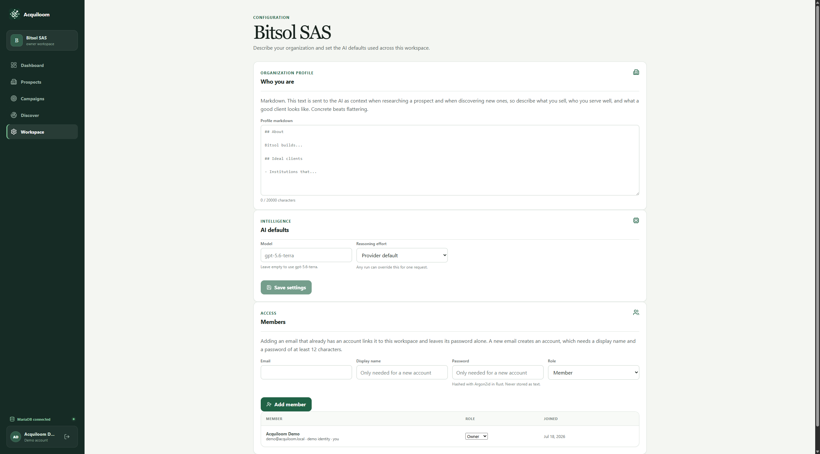Click the Acquiloom logo icon
The height and width of the screenshot is (454, 820).
click(x=15, y=14)
